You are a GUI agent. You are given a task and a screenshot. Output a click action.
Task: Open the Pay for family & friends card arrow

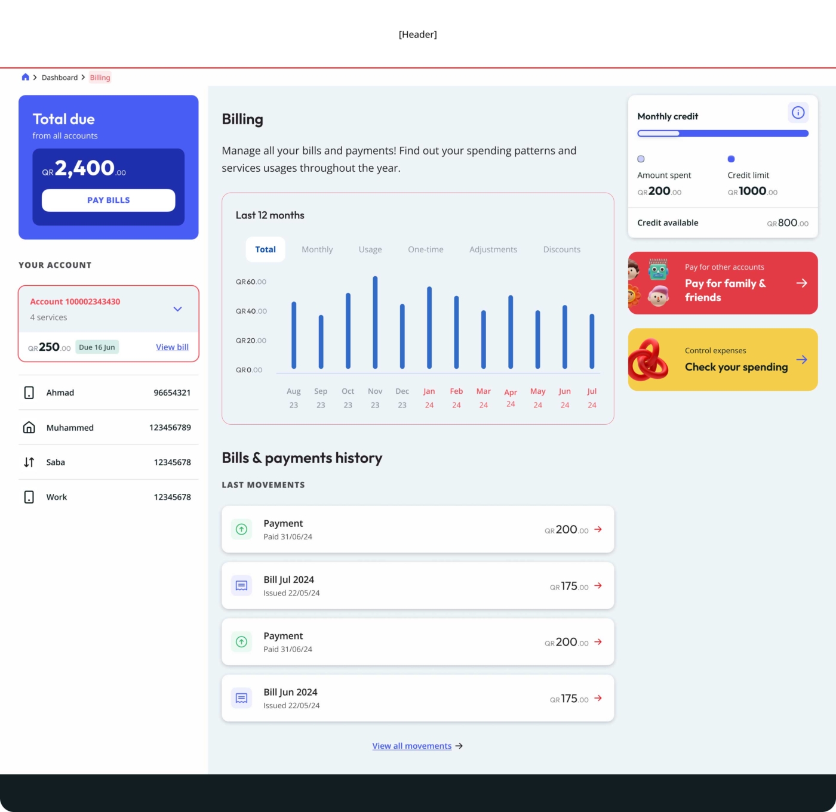pyautogui.click(x=801, y=283)
